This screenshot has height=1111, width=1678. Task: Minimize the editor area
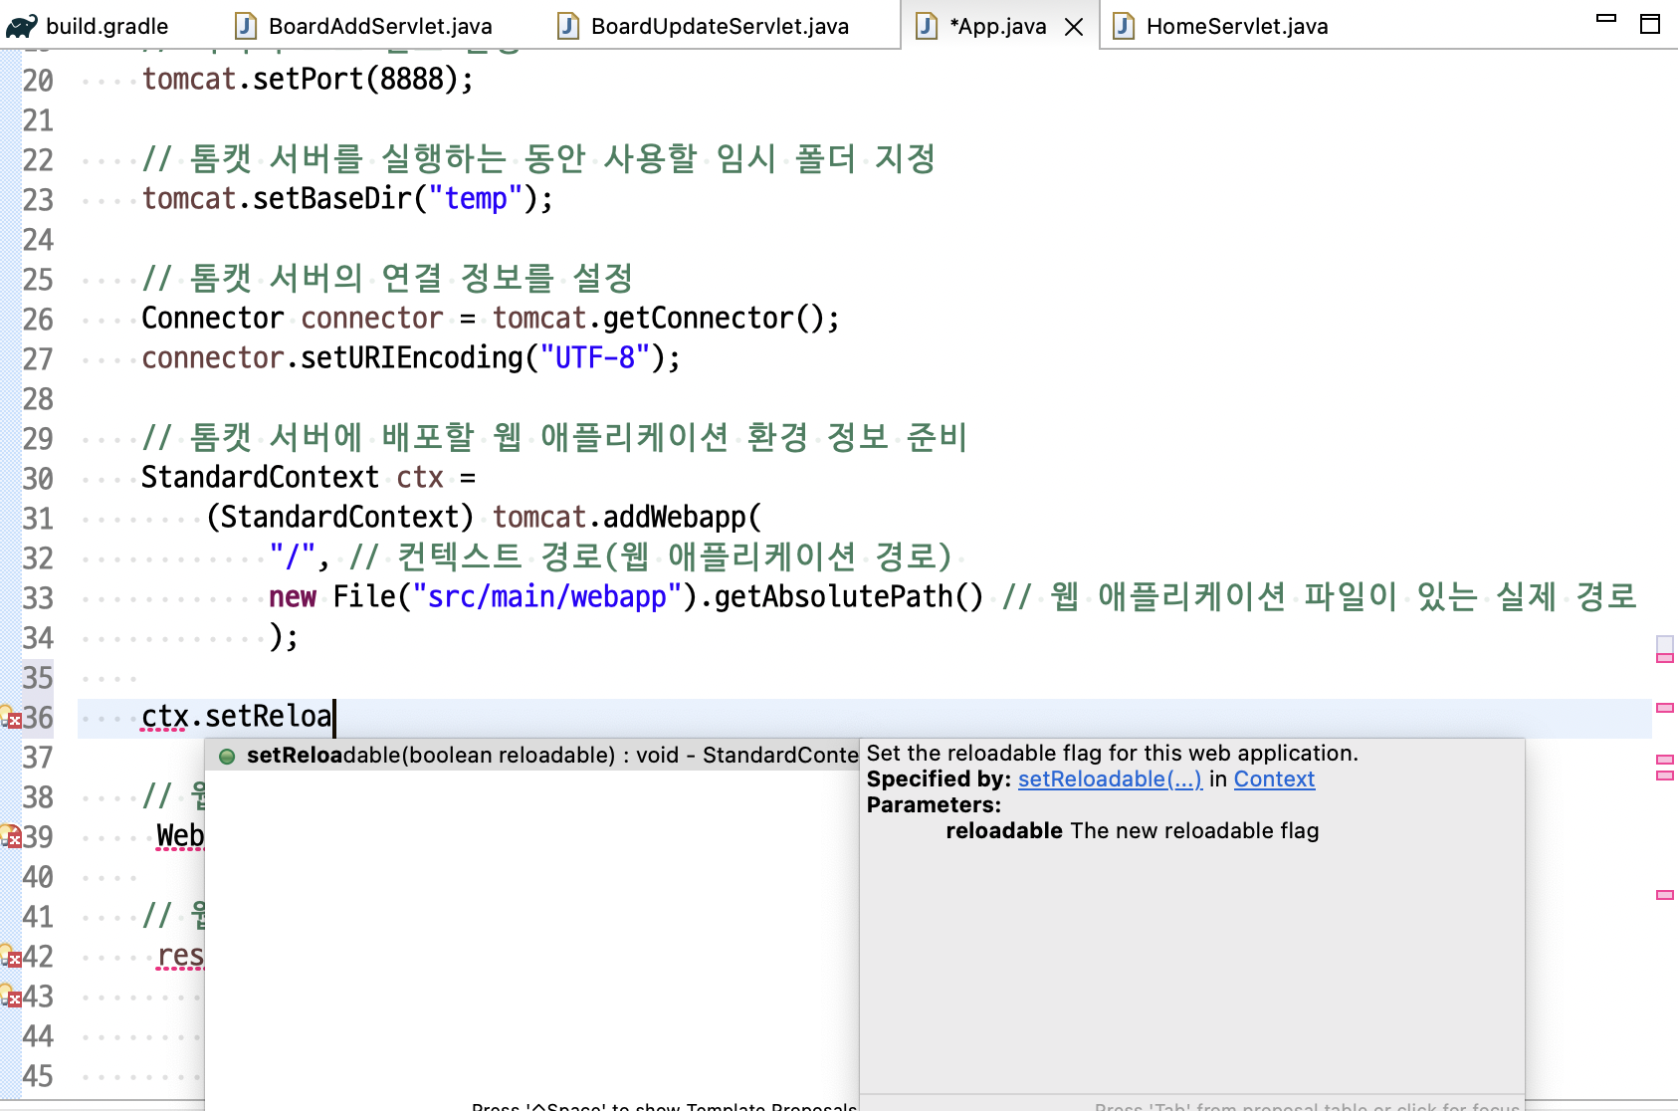pyautogui.click(x=1606, y=18)
